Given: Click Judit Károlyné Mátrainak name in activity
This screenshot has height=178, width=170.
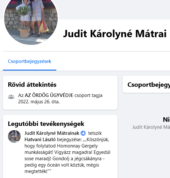Looking at the screenshot, I should point(52,133).
